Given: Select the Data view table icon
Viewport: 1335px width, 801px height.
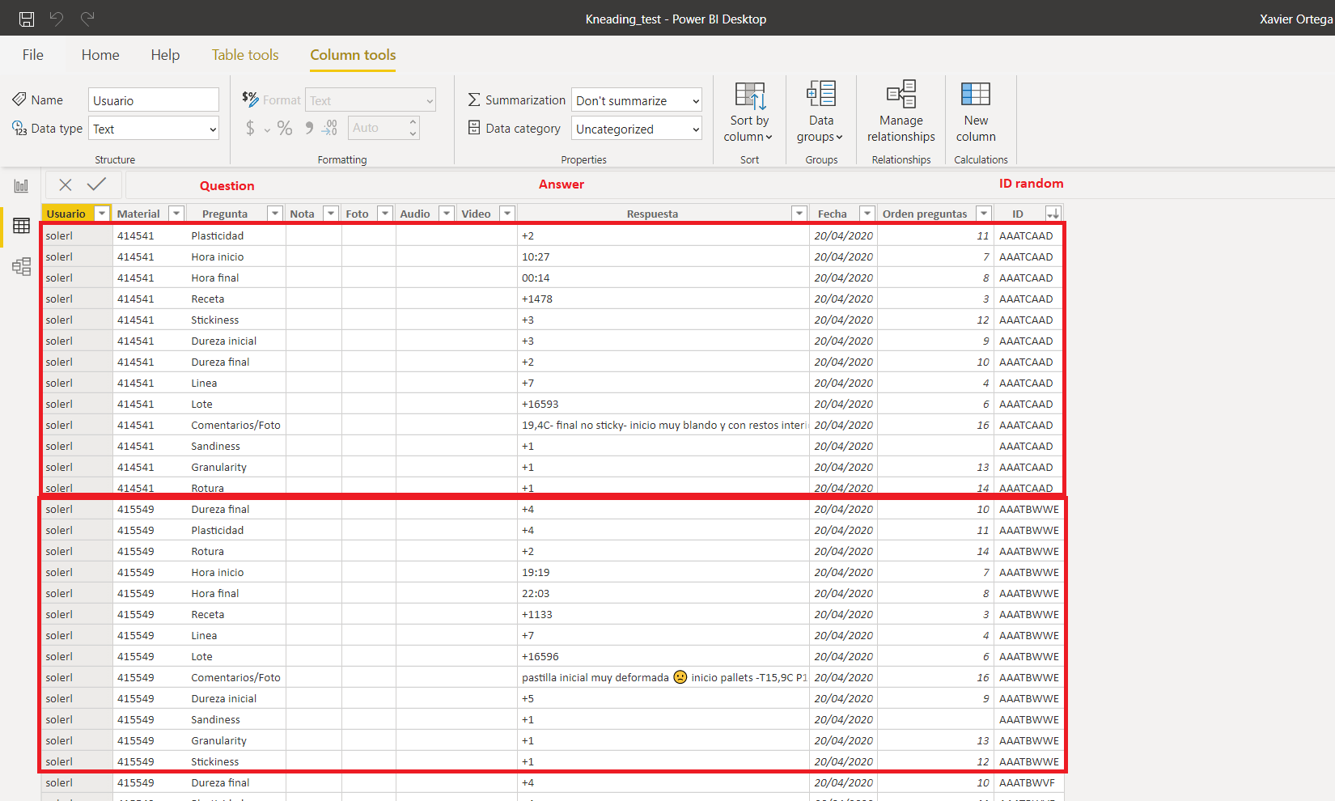Looking at the screenshot, I should [x=21, y=226].
